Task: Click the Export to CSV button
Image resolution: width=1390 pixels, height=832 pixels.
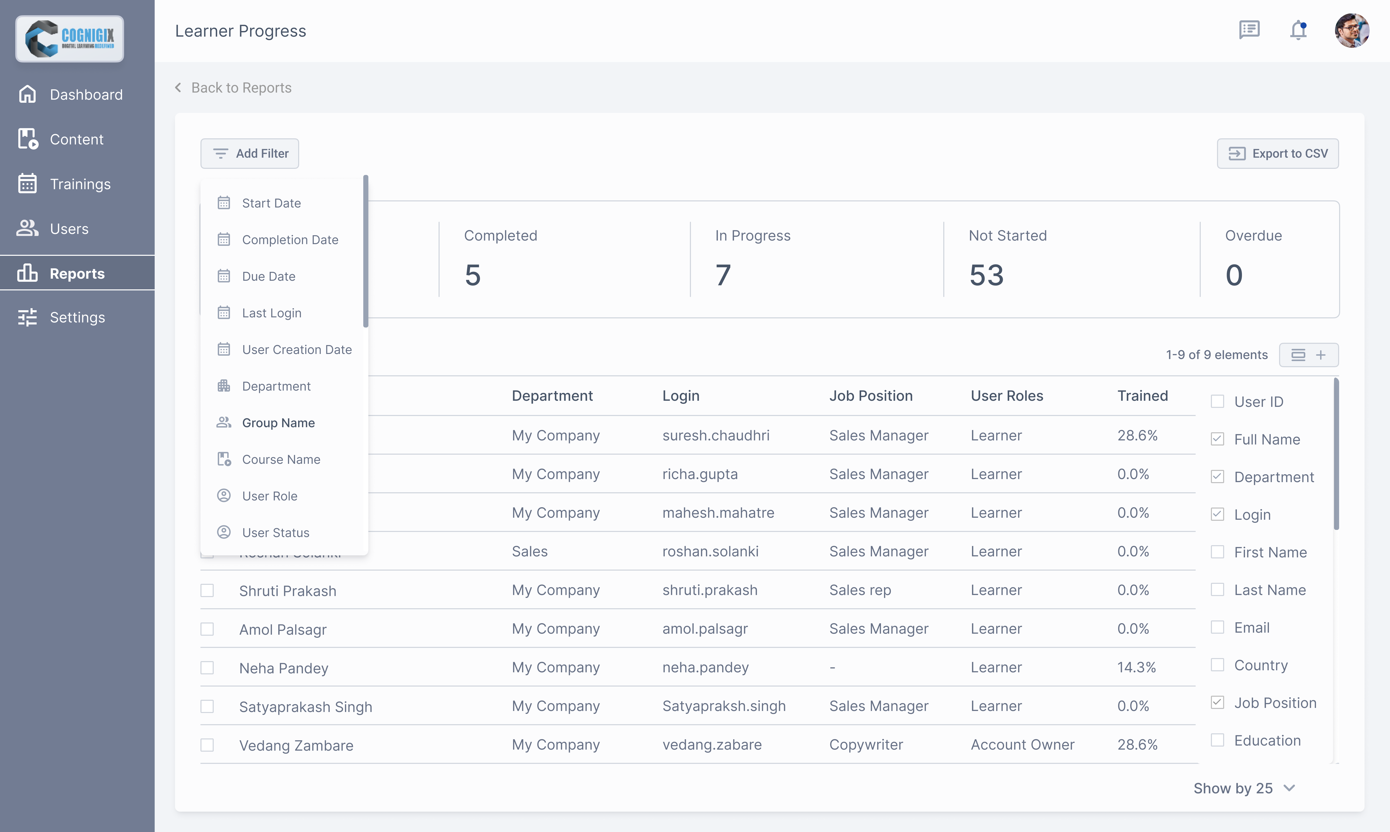Action: [1277, 154]
